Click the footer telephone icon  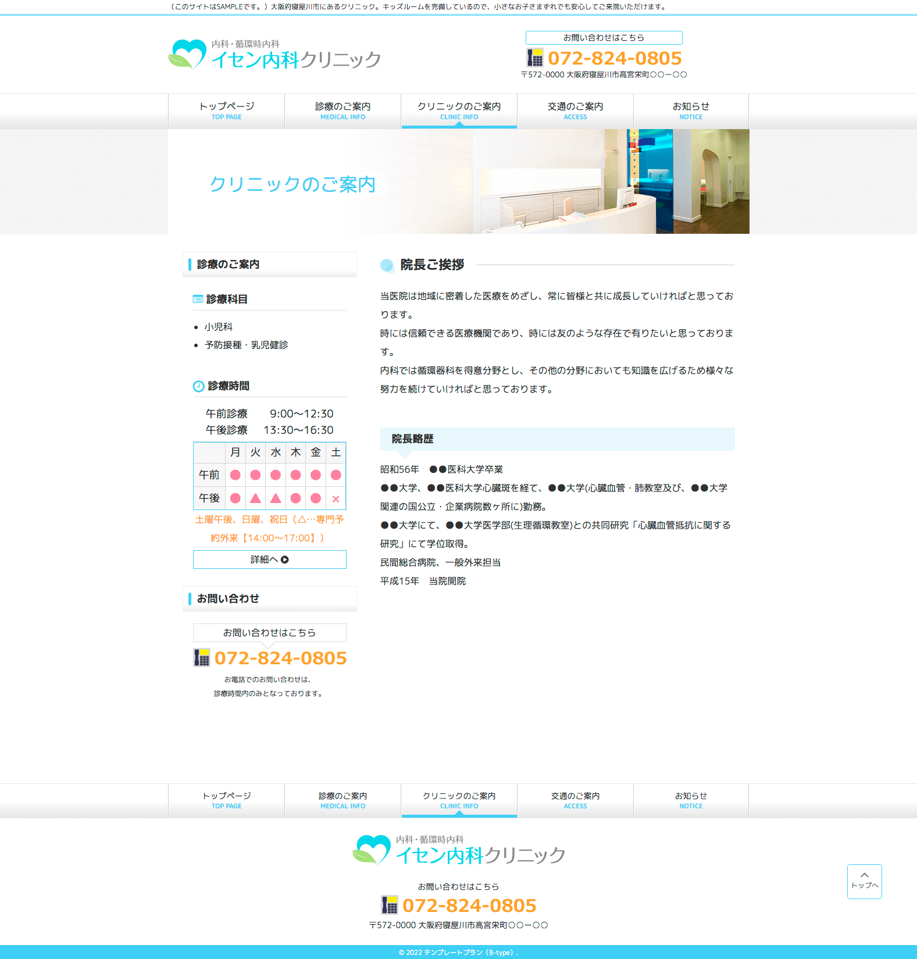(389, 905)
